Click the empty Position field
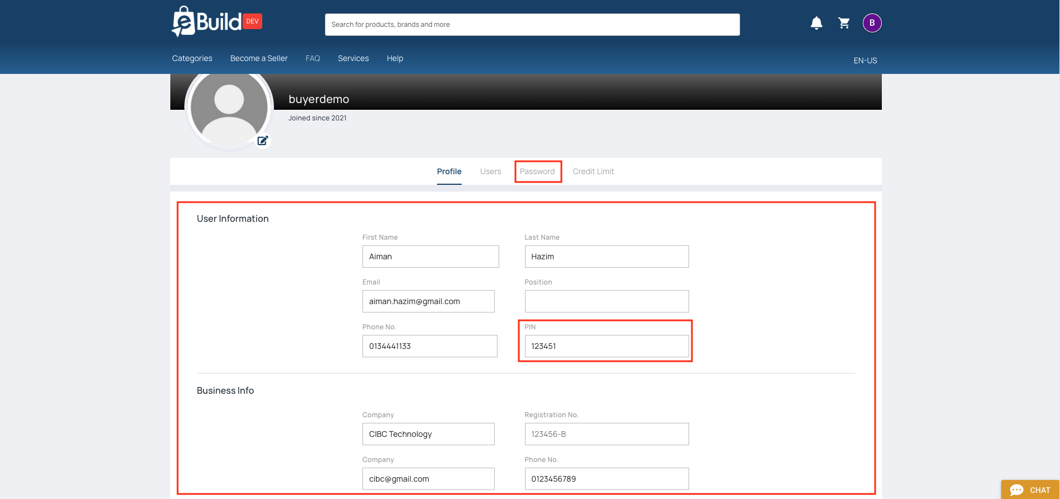Image resolution: width=1060 pixels, height=499 pixels. click(607, 301)
